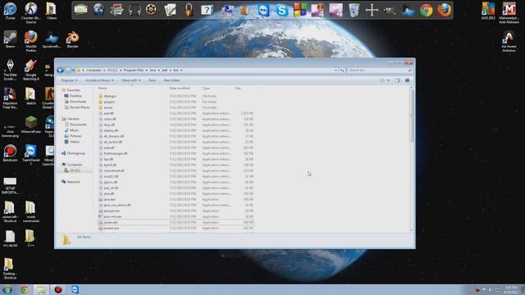Screen dimensions: 525x295
Task: Select Recent Places in navigation pane
Action: coord(80,107)
